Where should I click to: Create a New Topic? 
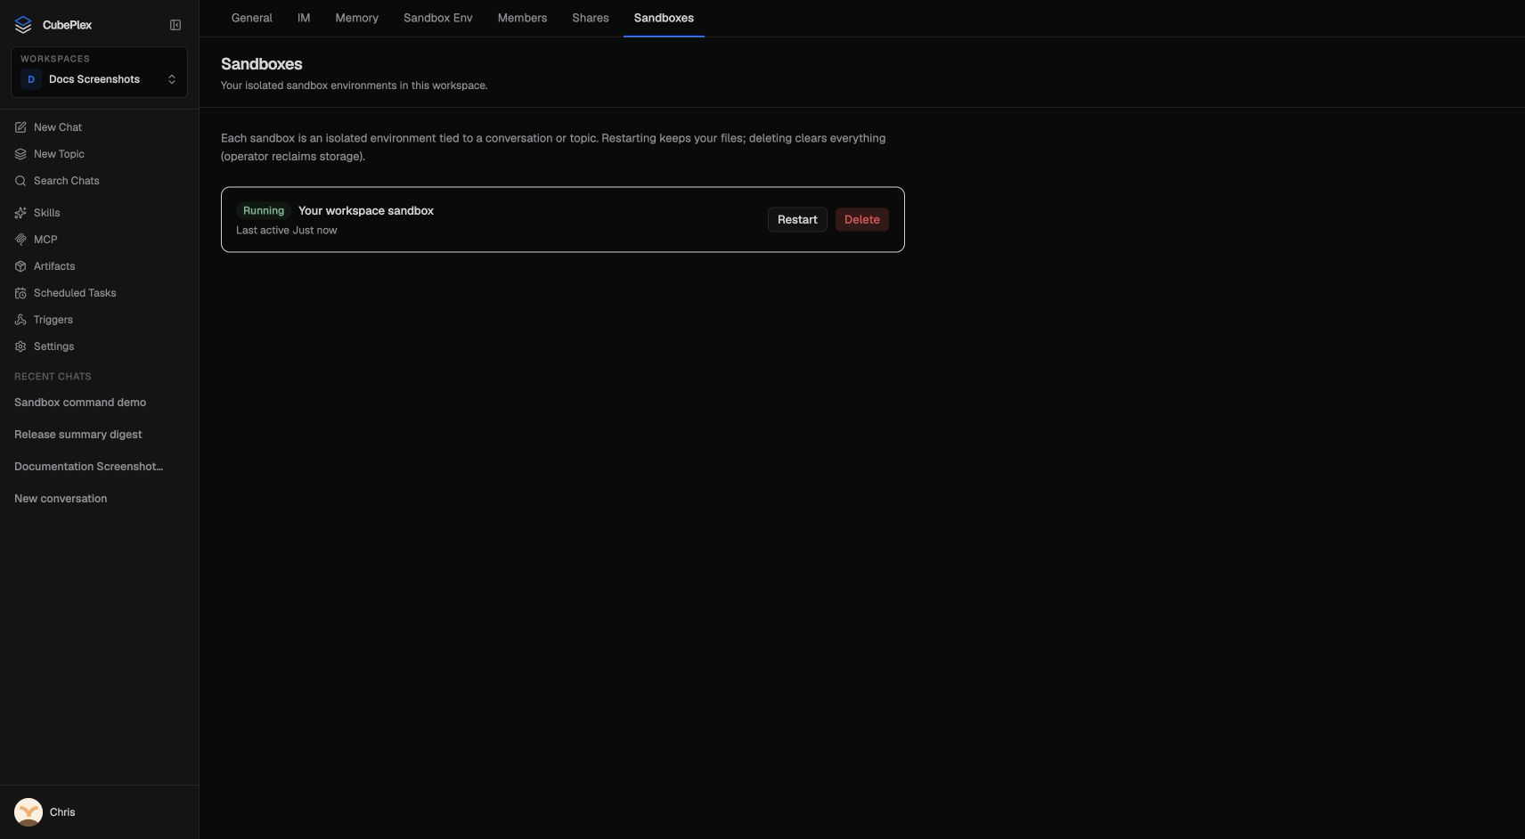99,154
